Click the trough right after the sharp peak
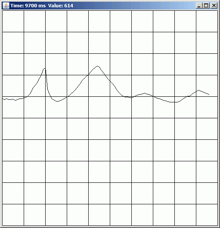Image resolution: width=220 pixels, height=228 pixels. 57,101
